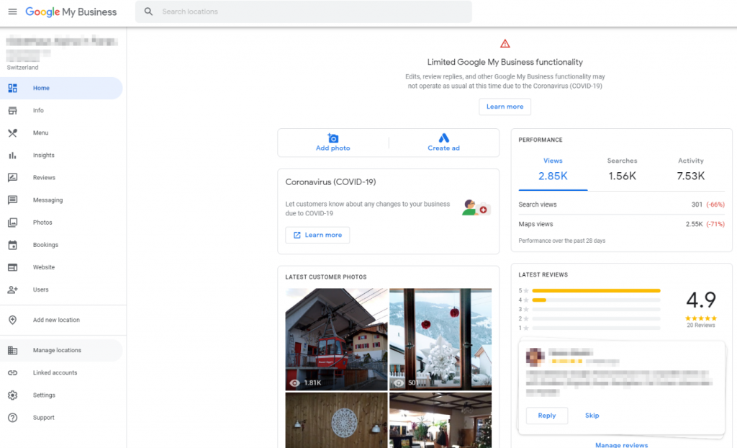Open Users in the sidebar
Viewport: 737px width, 448px height.
click(62, 290)
